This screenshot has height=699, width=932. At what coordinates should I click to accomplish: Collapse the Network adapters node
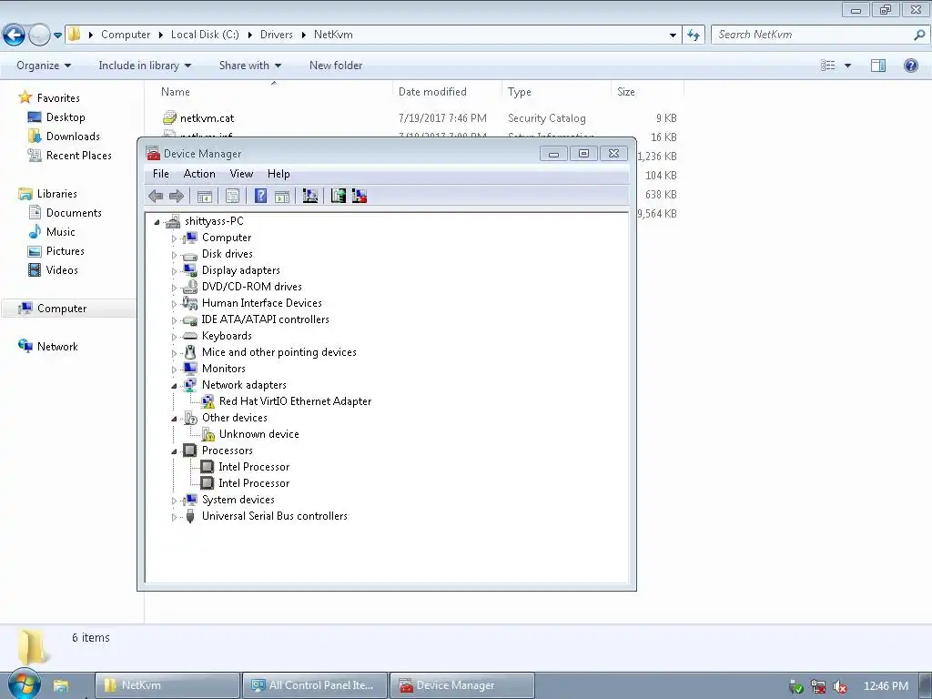pyautogui.click(x=174, y=386)
